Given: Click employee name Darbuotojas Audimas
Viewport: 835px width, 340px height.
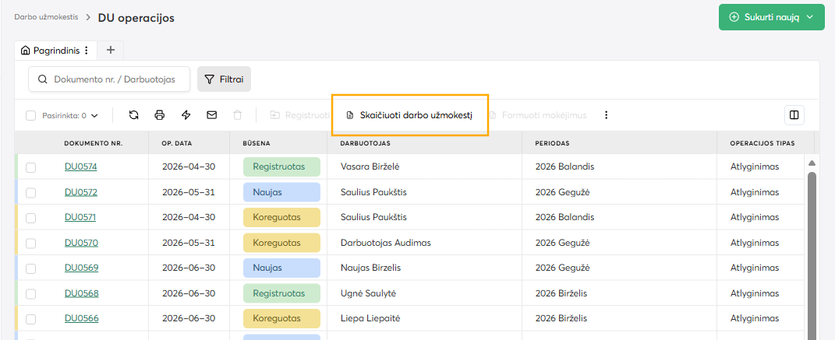Looking at the screenshot, I should [386, 242].
